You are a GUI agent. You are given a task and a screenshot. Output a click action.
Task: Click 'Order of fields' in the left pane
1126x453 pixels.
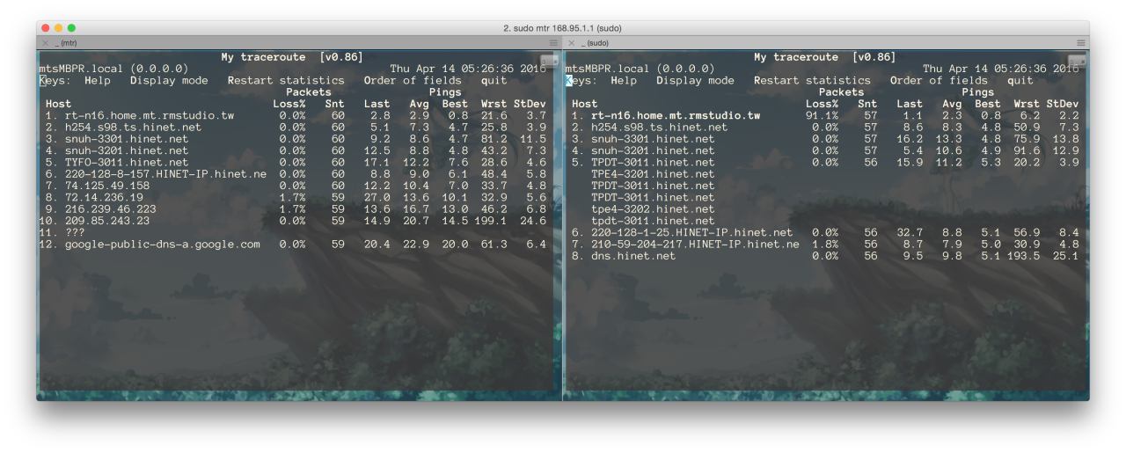[x=413, y=81]
